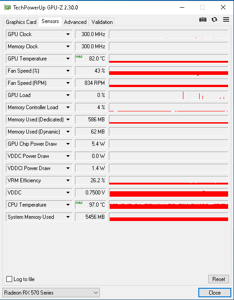
Task: Click the Reset button
Action: [x=219, y=279]
